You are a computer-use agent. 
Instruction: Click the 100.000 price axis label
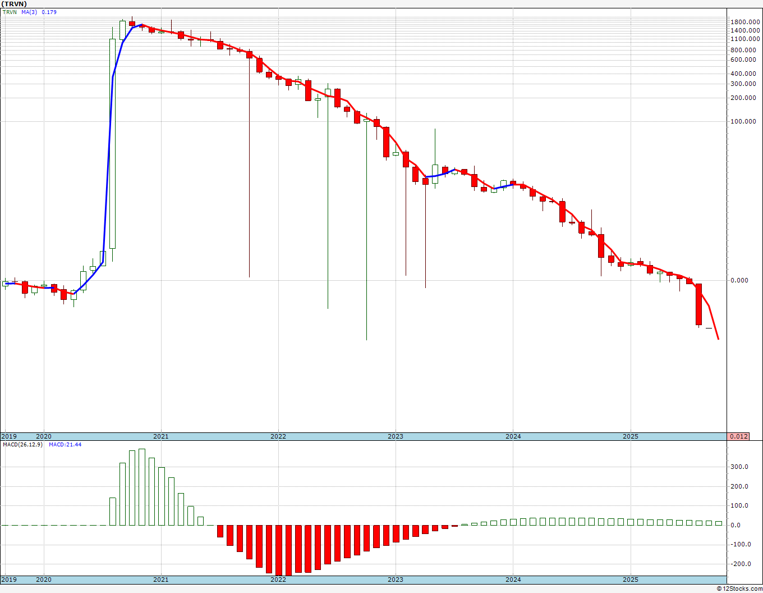[742, 121]
